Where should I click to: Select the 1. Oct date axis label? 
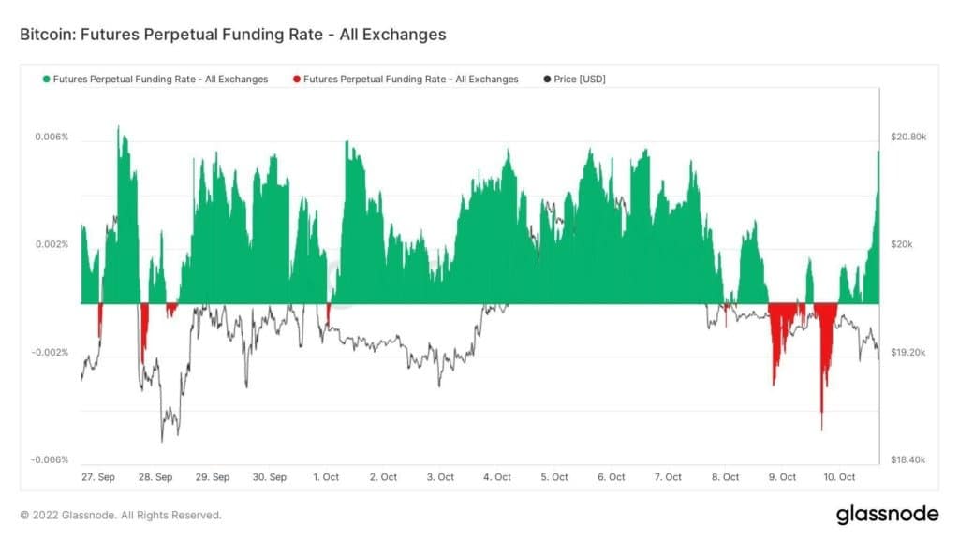click(326, 477)
